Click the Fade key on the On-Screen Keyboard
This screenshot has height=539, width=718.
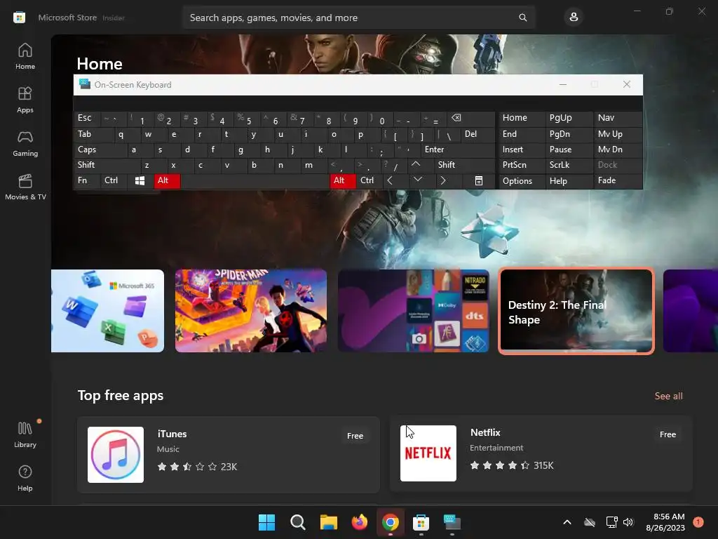pyautogui.click(x=618, y=180)
